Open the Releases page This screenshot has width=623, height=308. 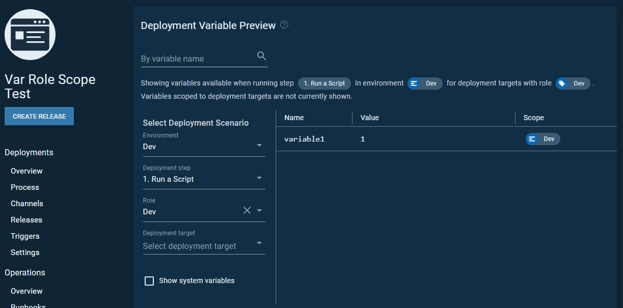(x=26, y=219)
